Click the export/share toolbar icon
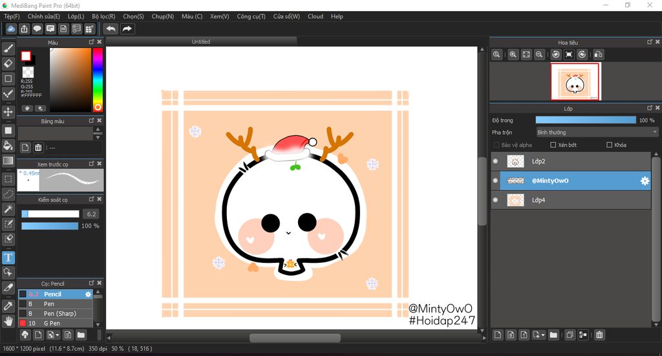 click(24, 28)
